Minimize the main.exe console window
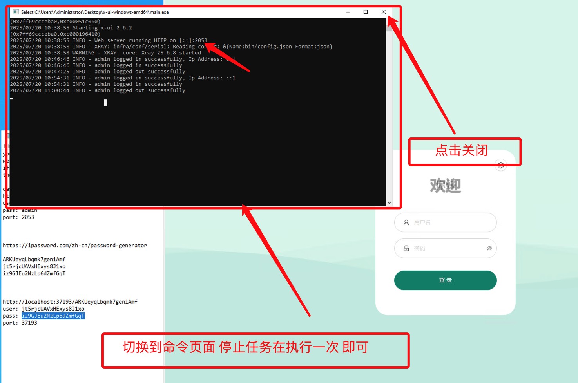 (348, 12)
